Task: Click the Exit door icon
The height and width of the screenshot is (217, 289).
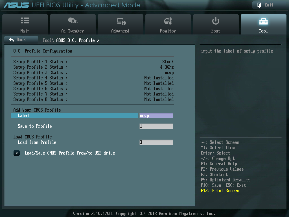Action: click(259, 5)
